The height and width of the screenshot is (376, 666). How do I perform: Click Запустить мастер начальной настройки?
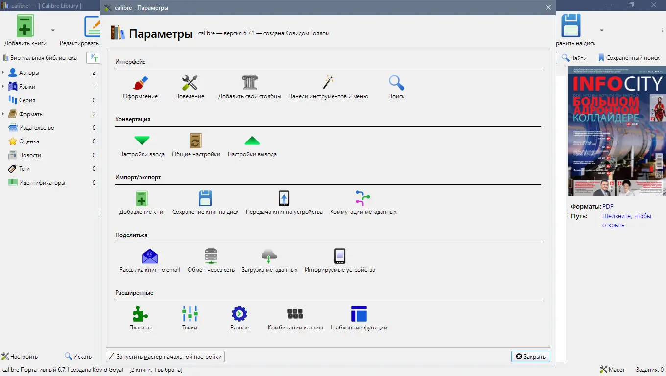(x=166, y=357)
